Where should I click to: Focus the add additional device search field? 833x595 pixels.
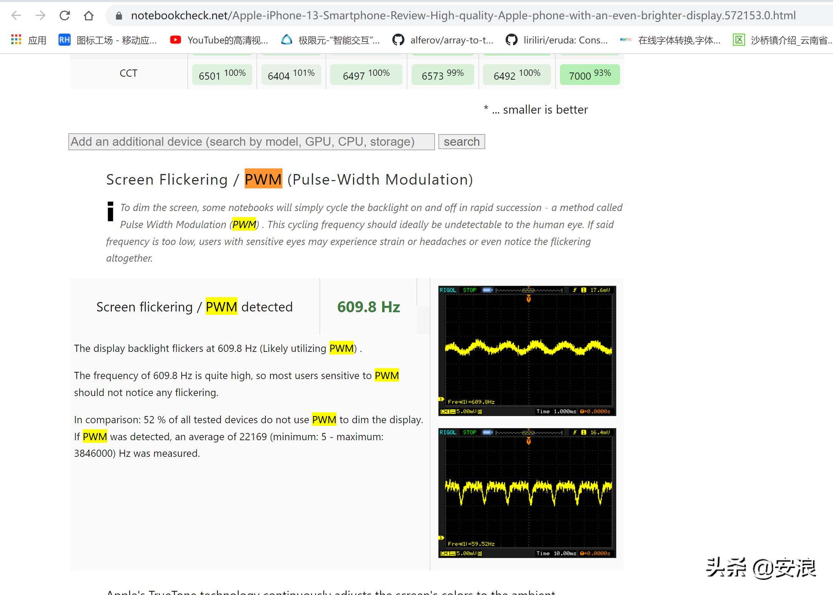point(251,142)
